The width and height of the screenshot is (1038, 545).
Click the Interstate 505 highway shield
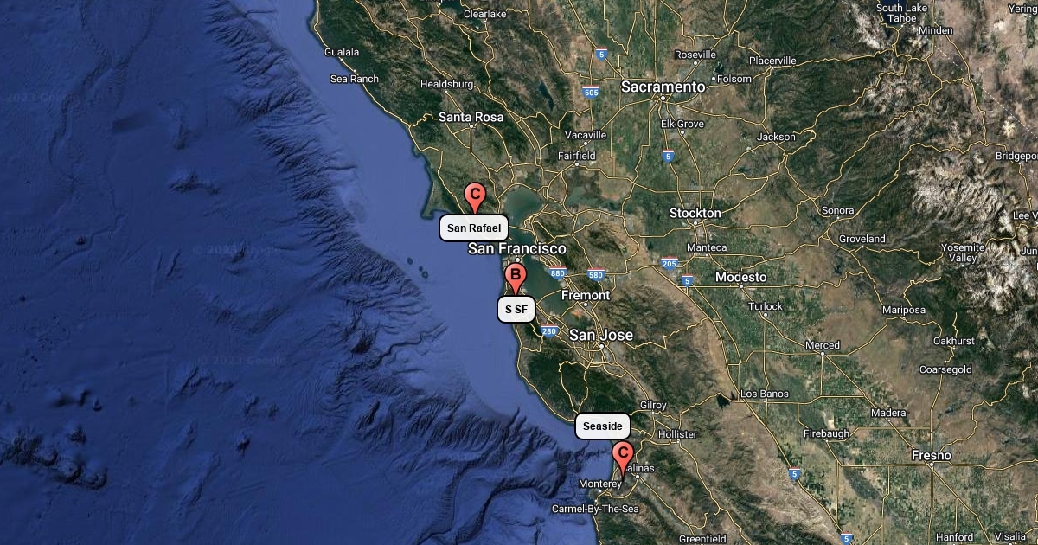(591, 93)
